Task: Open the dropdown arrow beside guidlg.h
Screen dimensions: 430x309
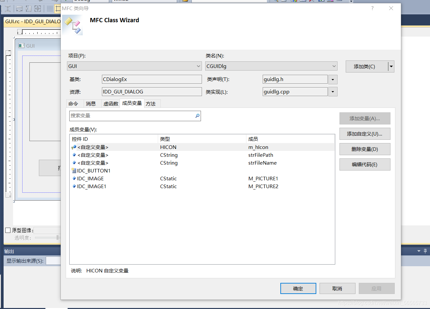Action: pyautogui.click(x=333, y=79)
